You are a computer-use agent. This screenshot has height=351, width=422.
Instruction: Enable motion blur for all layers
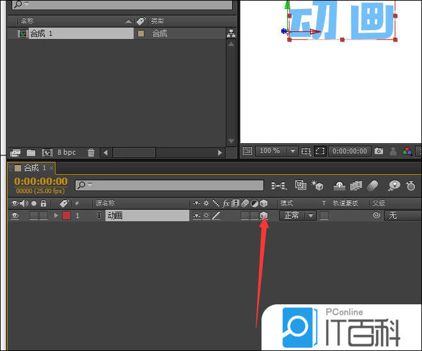373,185
